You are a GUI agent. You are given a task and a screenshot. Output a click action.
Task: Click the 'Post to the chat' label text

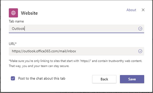(x=42, y=78)
